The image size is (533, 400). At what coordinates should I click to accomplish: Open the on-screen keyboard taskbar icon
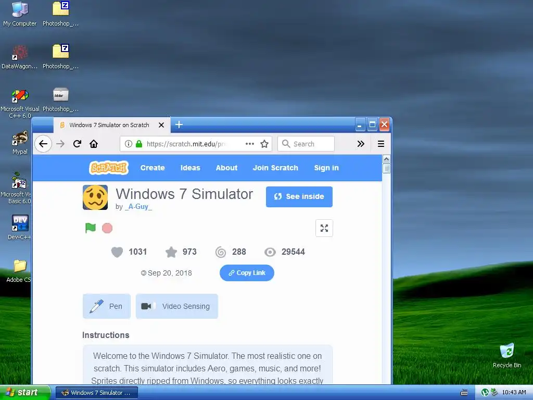click(464, 393)
